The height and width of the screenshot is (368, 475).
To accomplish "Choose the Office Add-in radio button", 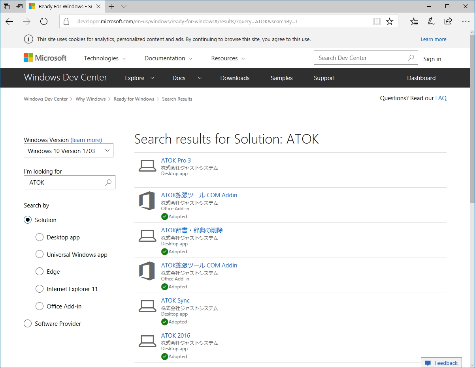I will click(x=40, y=306).
